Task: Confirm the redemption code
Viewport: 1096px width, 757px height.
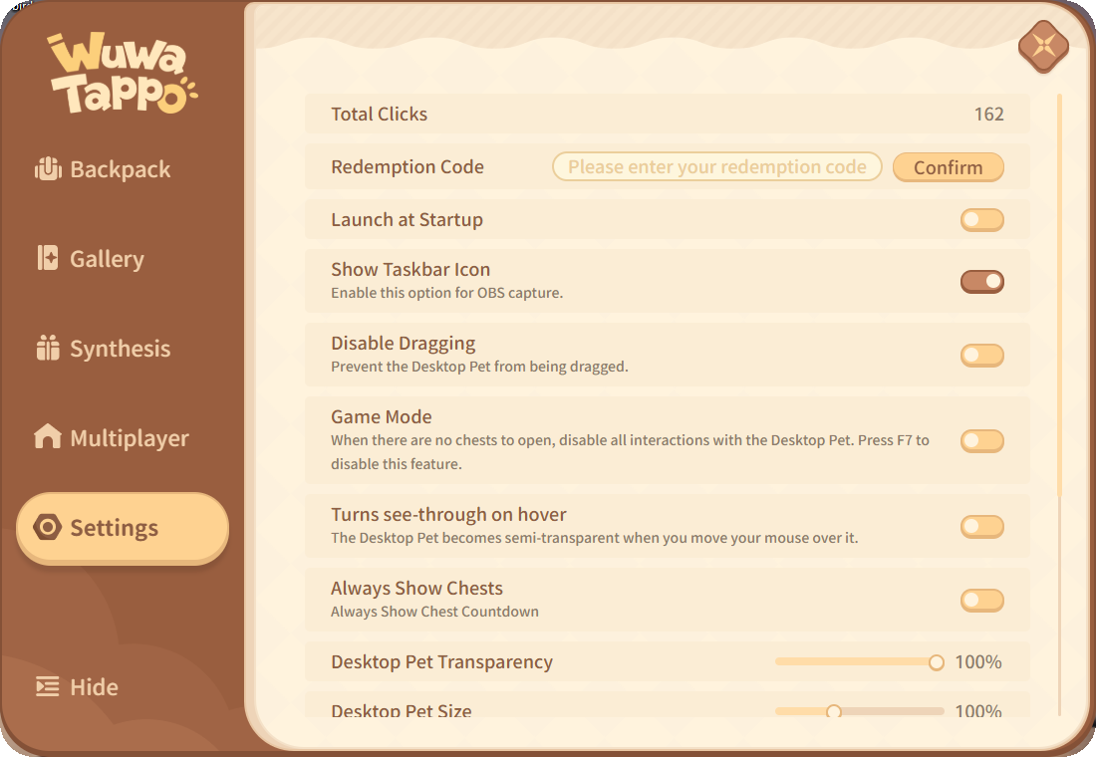Action: point(948,167)
